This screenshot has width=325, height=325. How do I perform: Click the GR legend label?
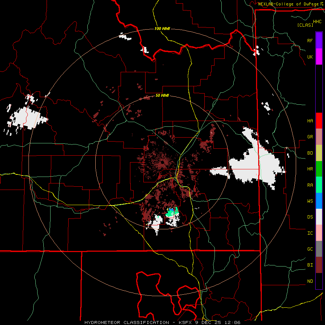pyautogui.click(x=310, y=137)
